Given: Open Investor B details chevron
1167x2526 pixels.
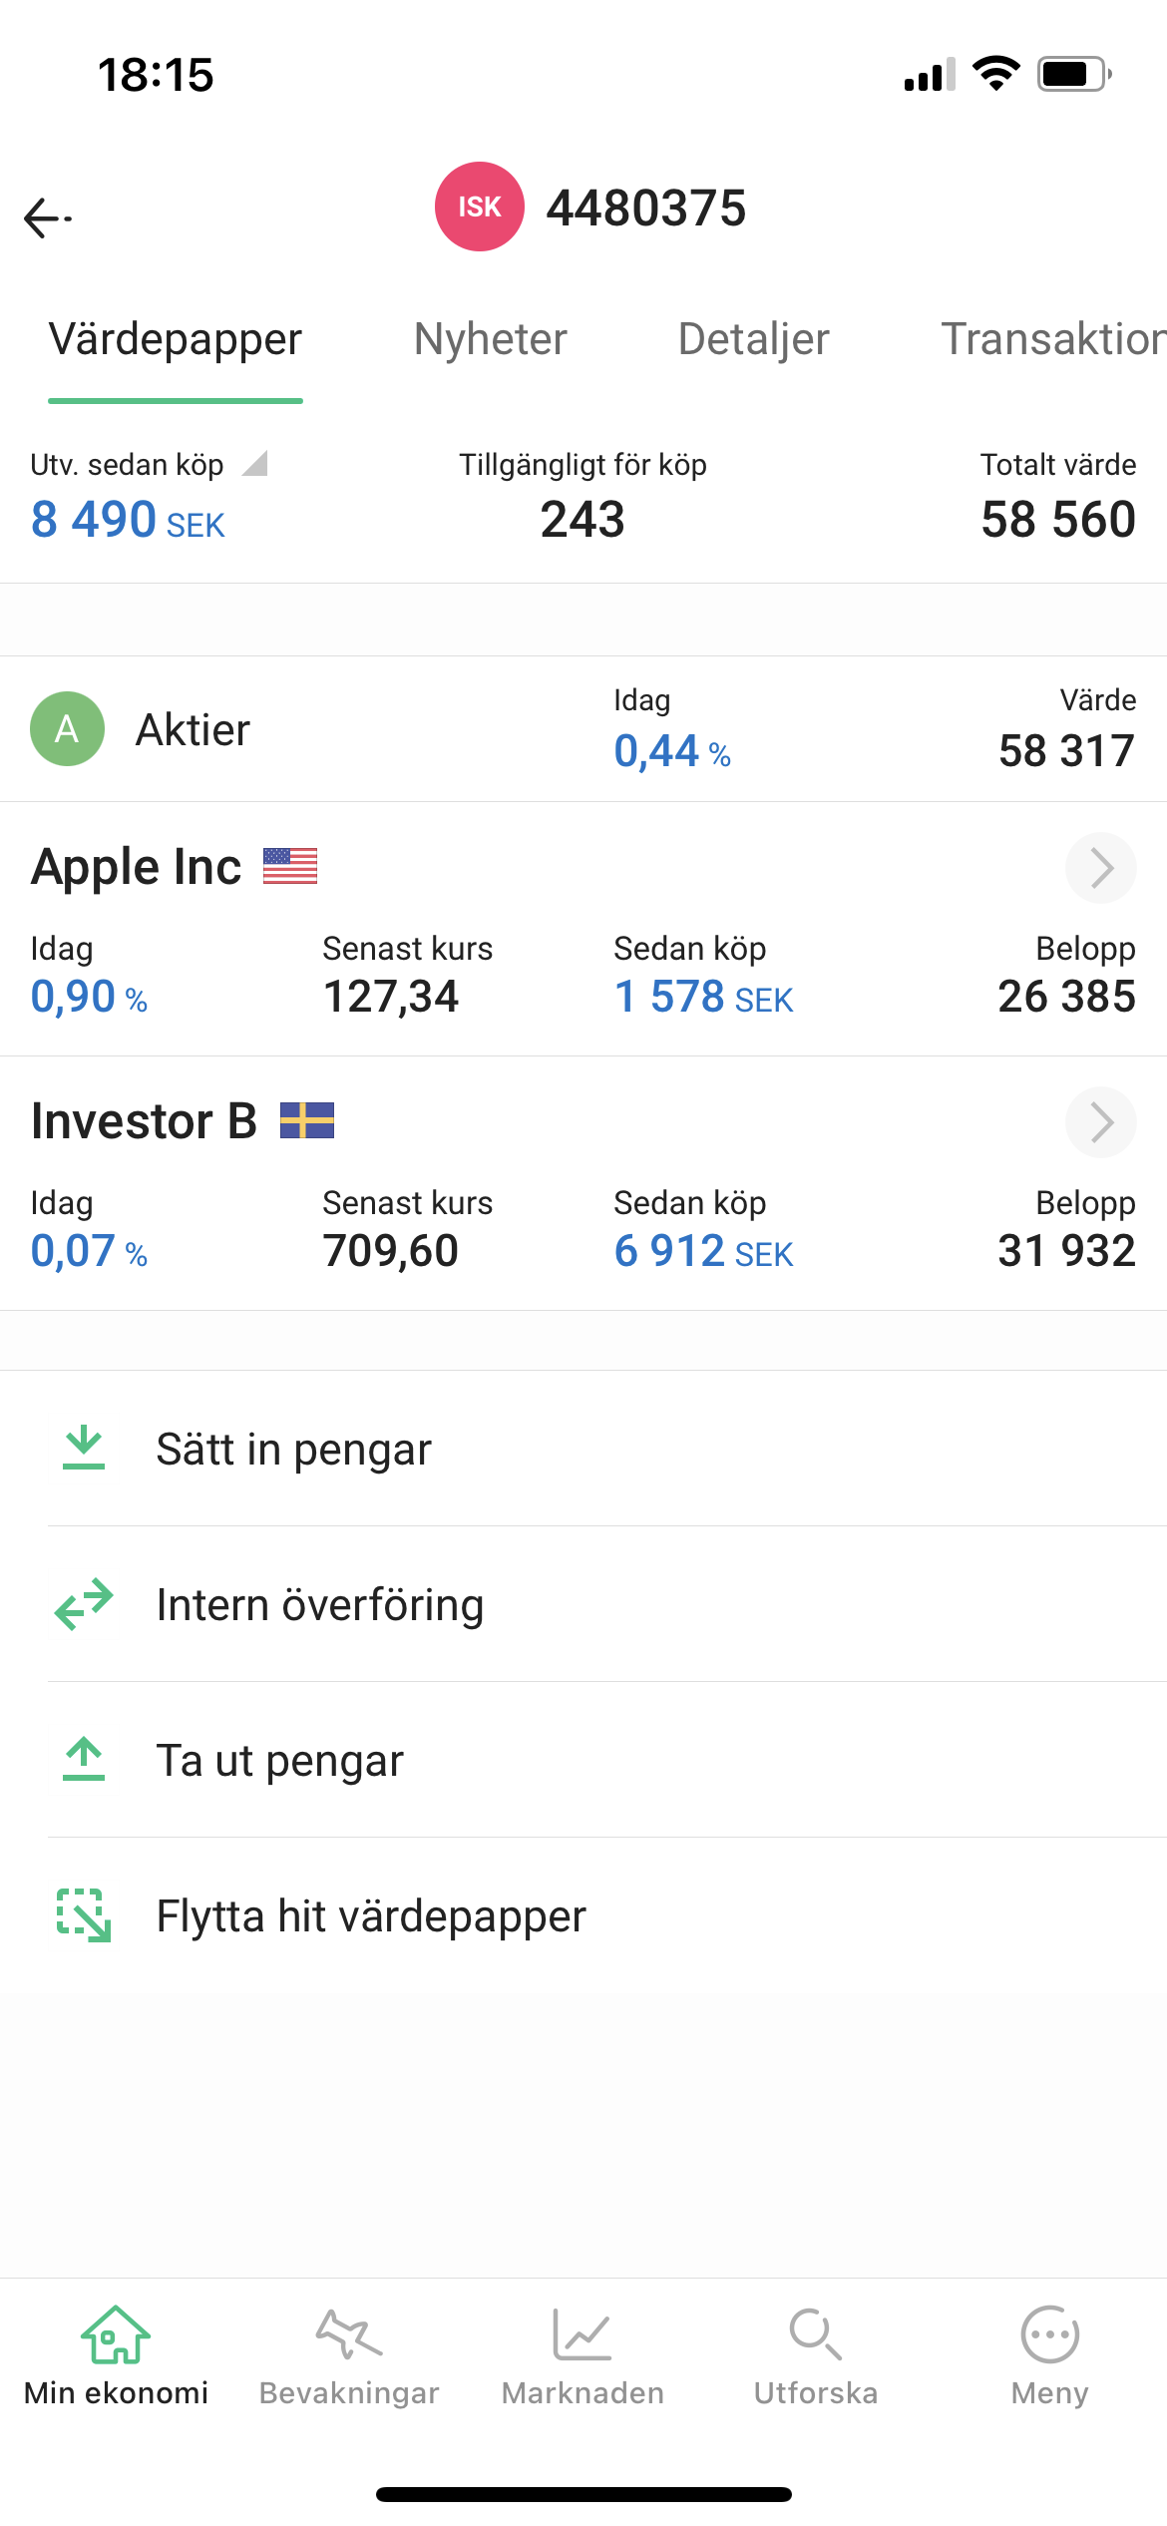Looking at the screenshot, I should (1101, 1122).
